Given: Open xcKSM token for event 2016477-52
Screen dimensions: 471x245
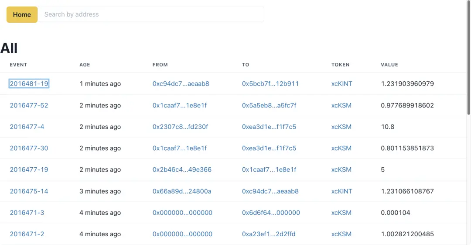Looking at the screenshot, I should pos(341,105).
